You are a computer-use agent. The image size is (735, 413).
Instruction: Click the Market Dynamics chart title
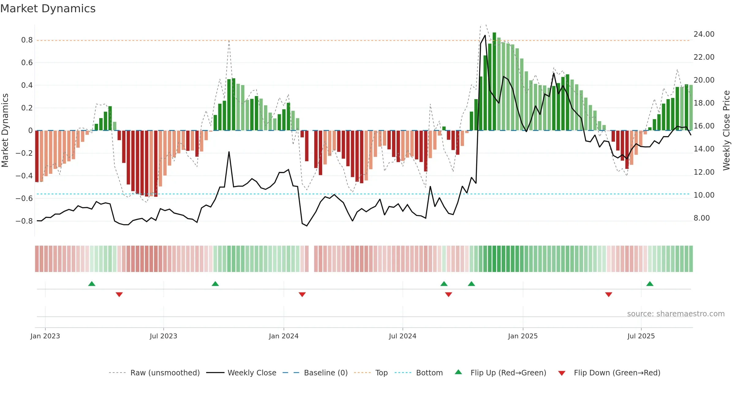[x=48, y=9]
